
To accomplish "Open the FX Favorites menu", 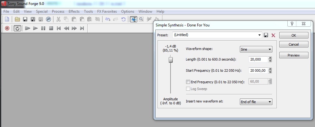I will pyautogui.click(x=107, y=11).
